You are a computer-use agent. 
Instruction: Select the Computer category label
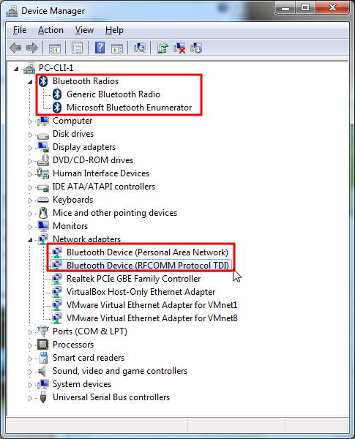click(72, 121)
